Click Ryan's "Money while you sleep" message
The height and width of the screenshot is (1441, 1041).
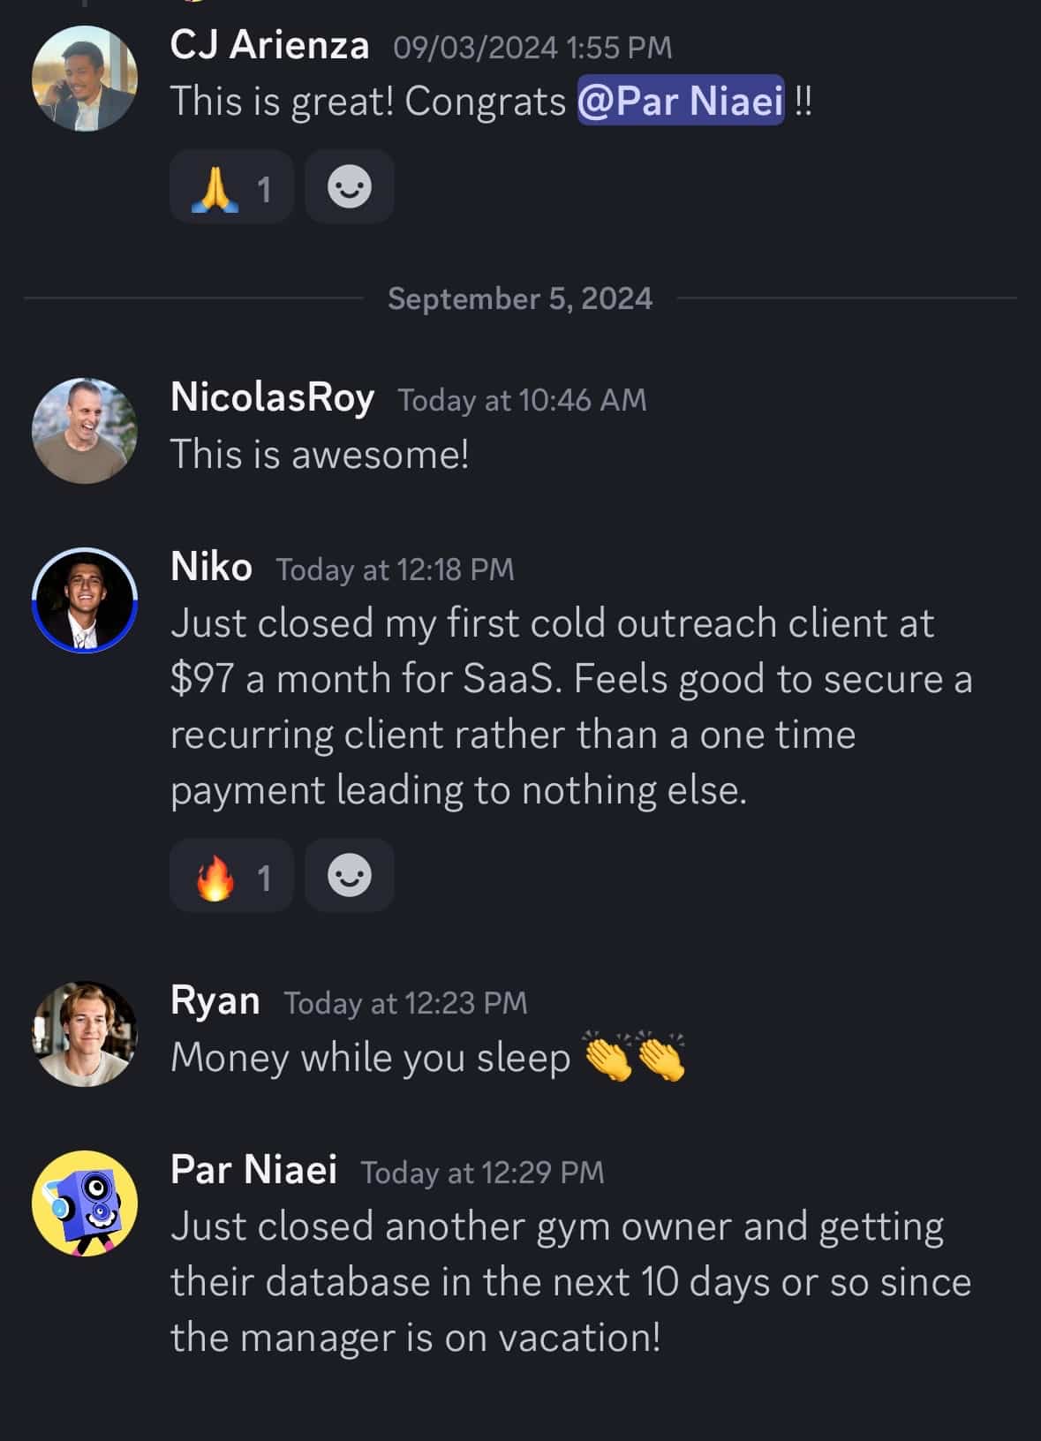point(371,1058)
